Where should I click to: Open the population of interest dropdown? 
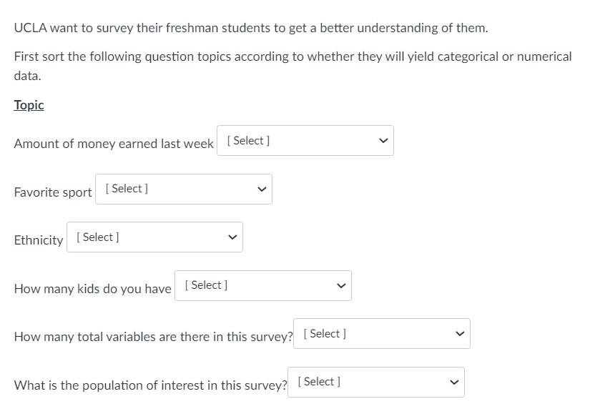click(375, 382)
